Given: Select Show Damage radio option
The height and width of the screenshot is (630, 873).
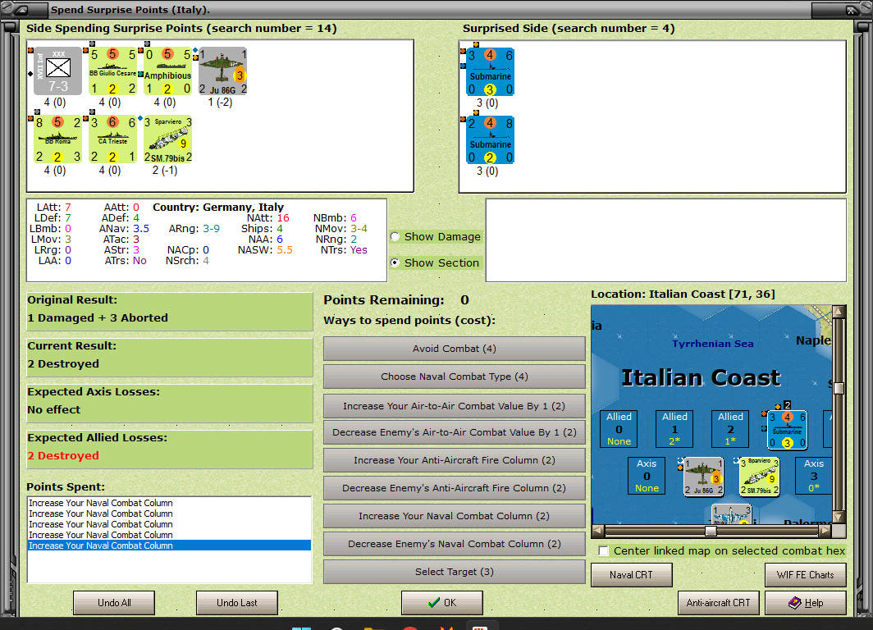Looking at the screenshot, I should [395, 236].
